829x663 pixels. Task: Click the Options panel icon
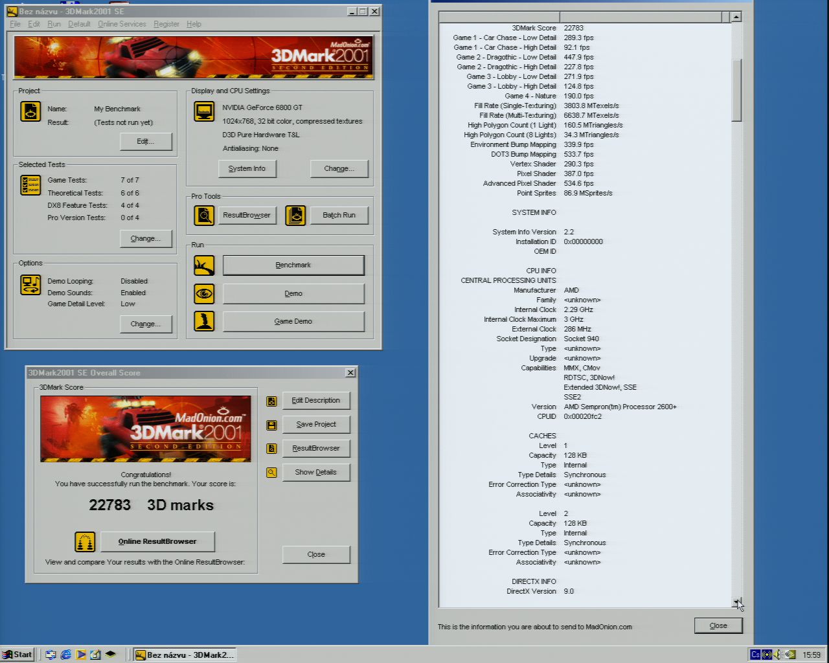click(30, 285)
